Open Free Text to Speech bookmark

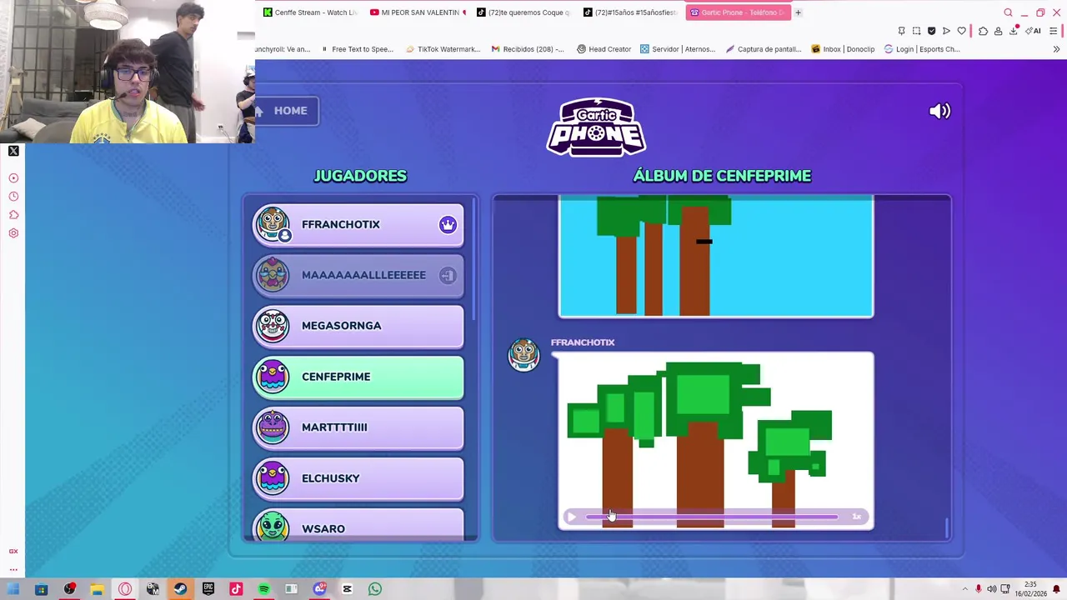click(357, 49)
